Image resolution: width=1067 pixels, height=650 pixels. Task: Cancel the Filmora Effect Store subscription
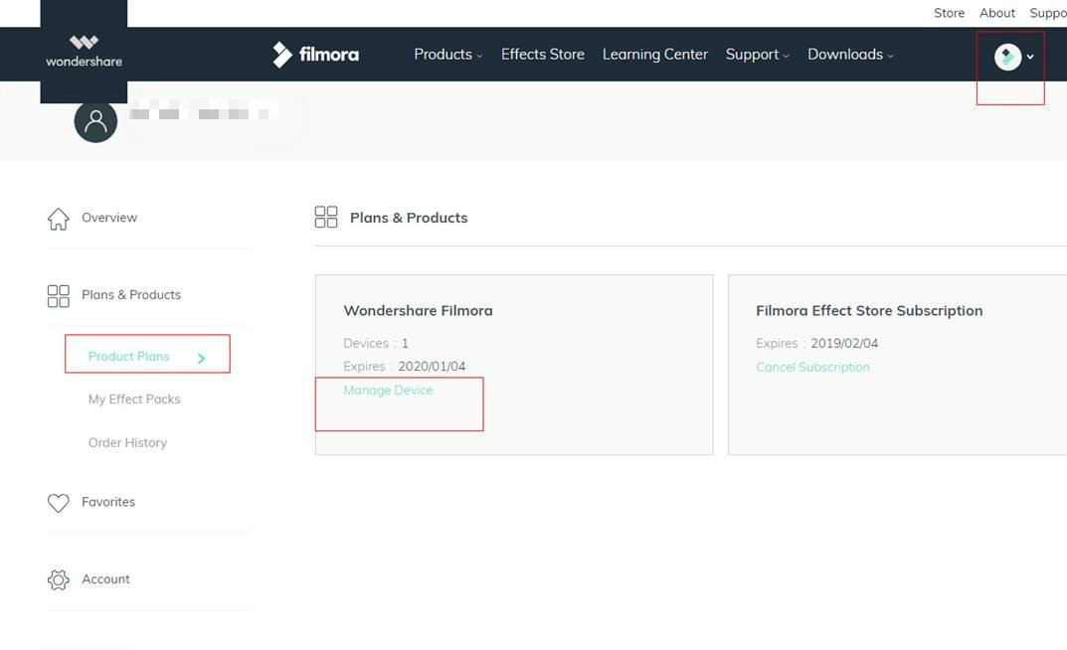coord(812,367)
